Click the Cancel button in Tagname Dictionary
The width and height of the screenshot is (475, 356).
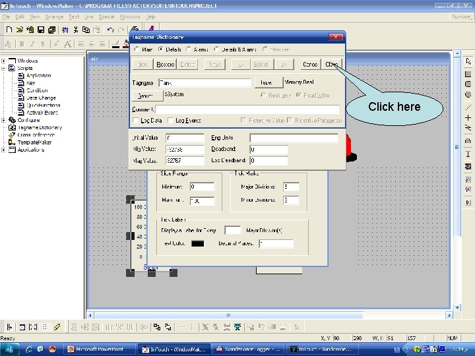click(x=310, y=65)
